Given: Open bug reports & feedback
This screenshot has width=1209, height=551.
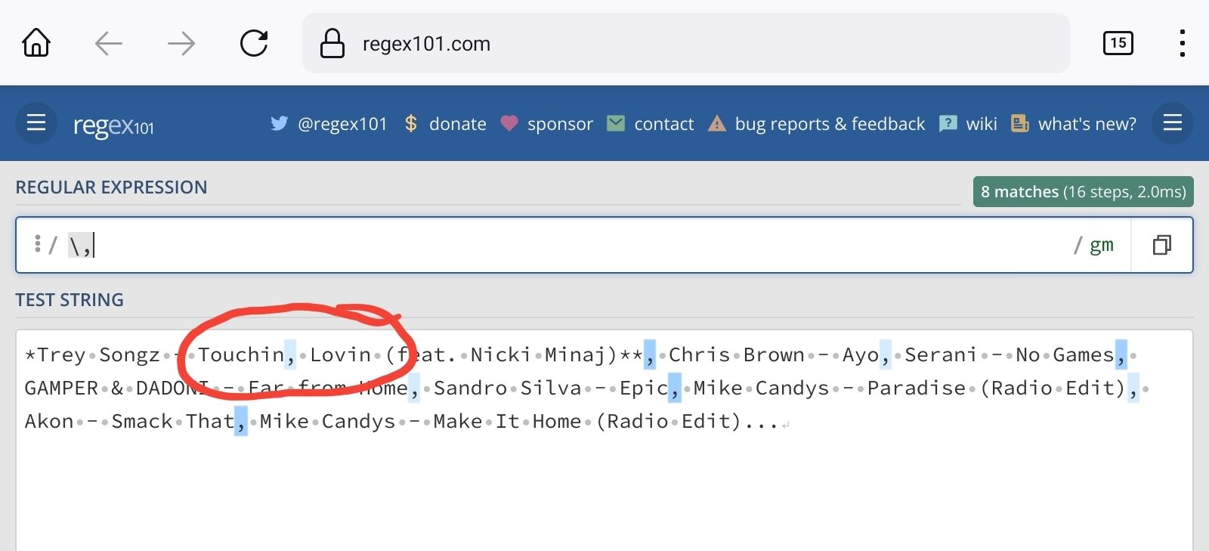Looking at the screenshot, I should (829, 124).
